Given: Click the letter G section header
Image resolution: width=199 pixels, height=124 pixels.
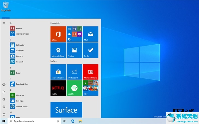Looking at the screenshot, I should click(11, 90).
